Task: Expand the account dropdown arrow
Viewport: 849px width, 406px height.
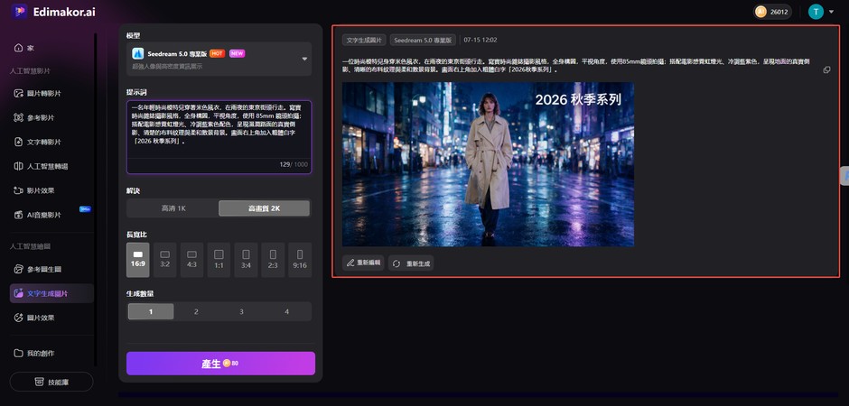Action: click(831, 12)
